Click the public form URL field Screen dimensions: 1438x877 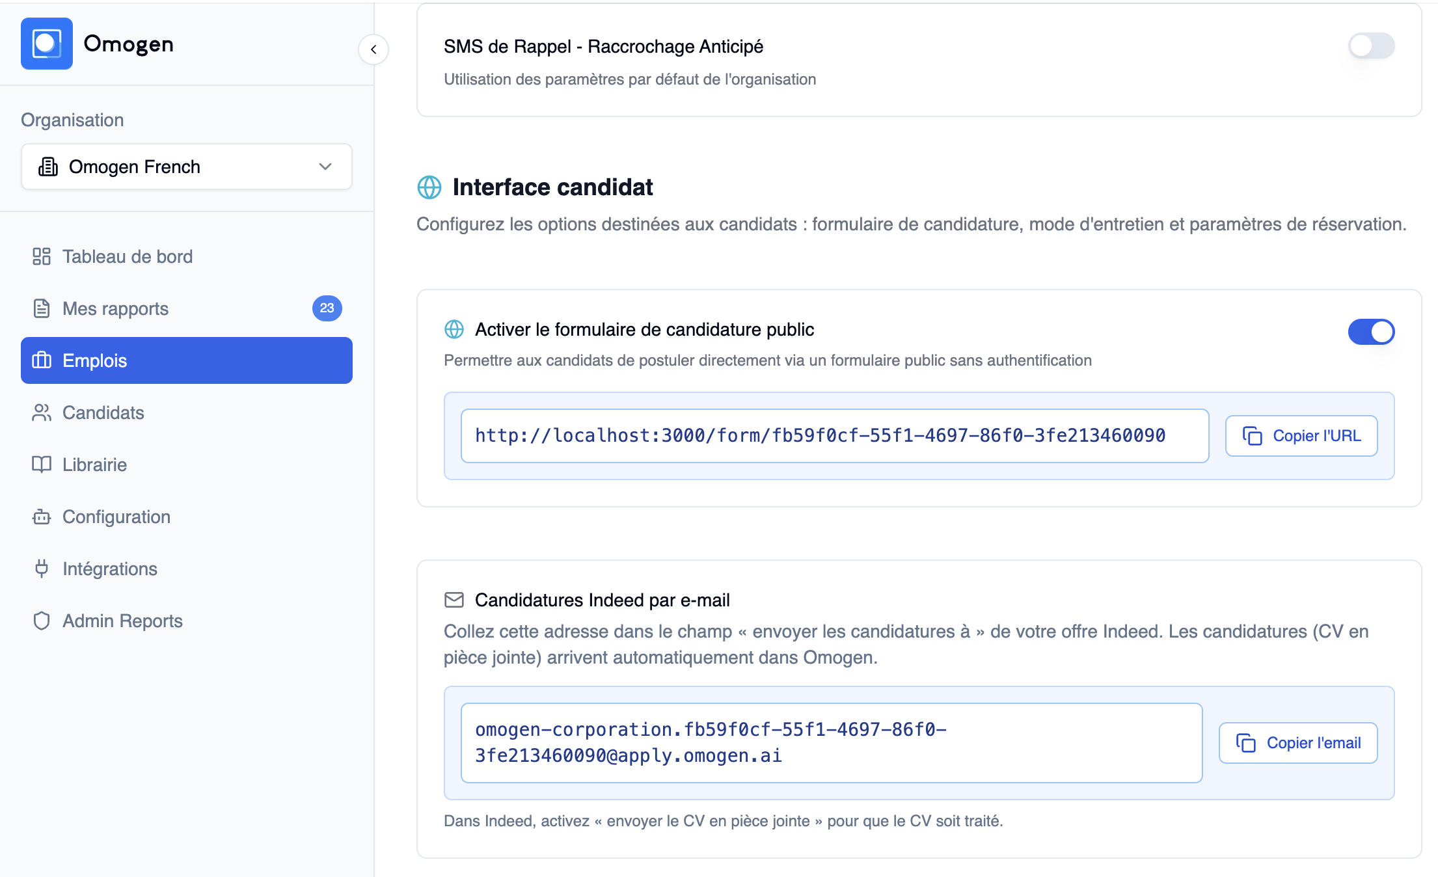[835, 436]
